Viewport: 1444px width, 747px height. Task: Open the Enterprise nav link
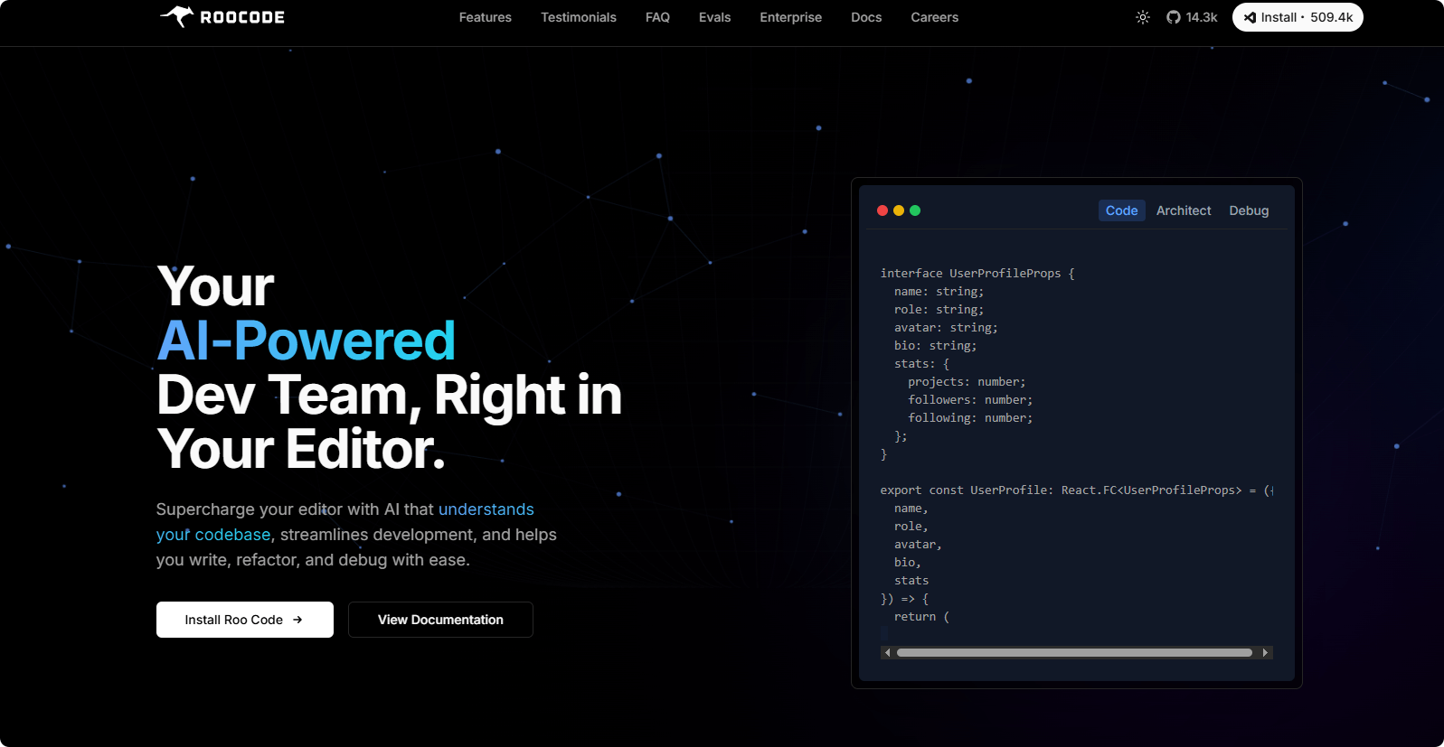(790, 17)
